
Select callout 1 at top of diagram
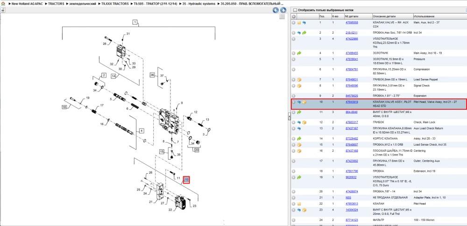click(135, 22)
